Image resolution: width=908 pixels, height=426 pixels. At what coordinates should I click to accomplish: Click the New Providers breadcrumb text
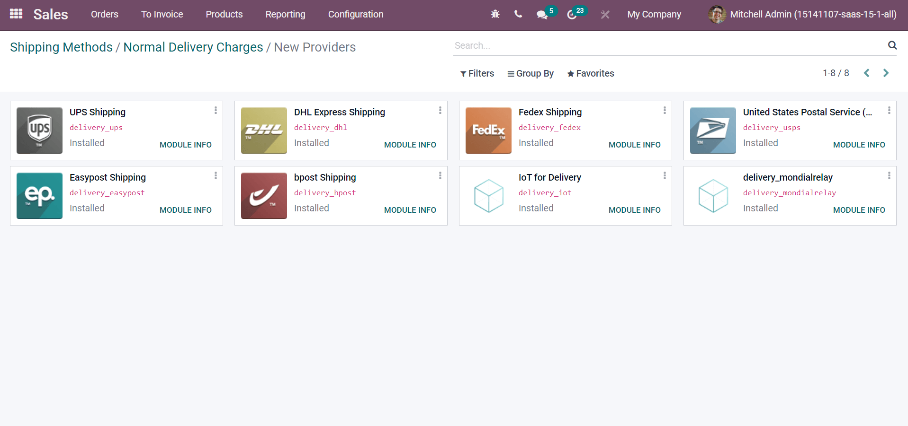click(x=315, y=47)
